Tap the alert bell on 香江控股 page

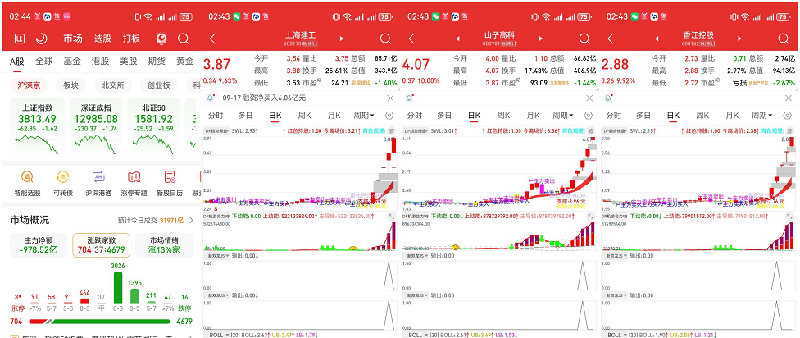click(608, 98)
